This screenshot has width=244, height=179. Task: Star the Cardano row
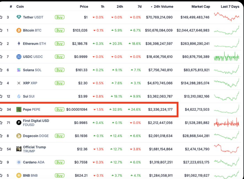[1, 162]
